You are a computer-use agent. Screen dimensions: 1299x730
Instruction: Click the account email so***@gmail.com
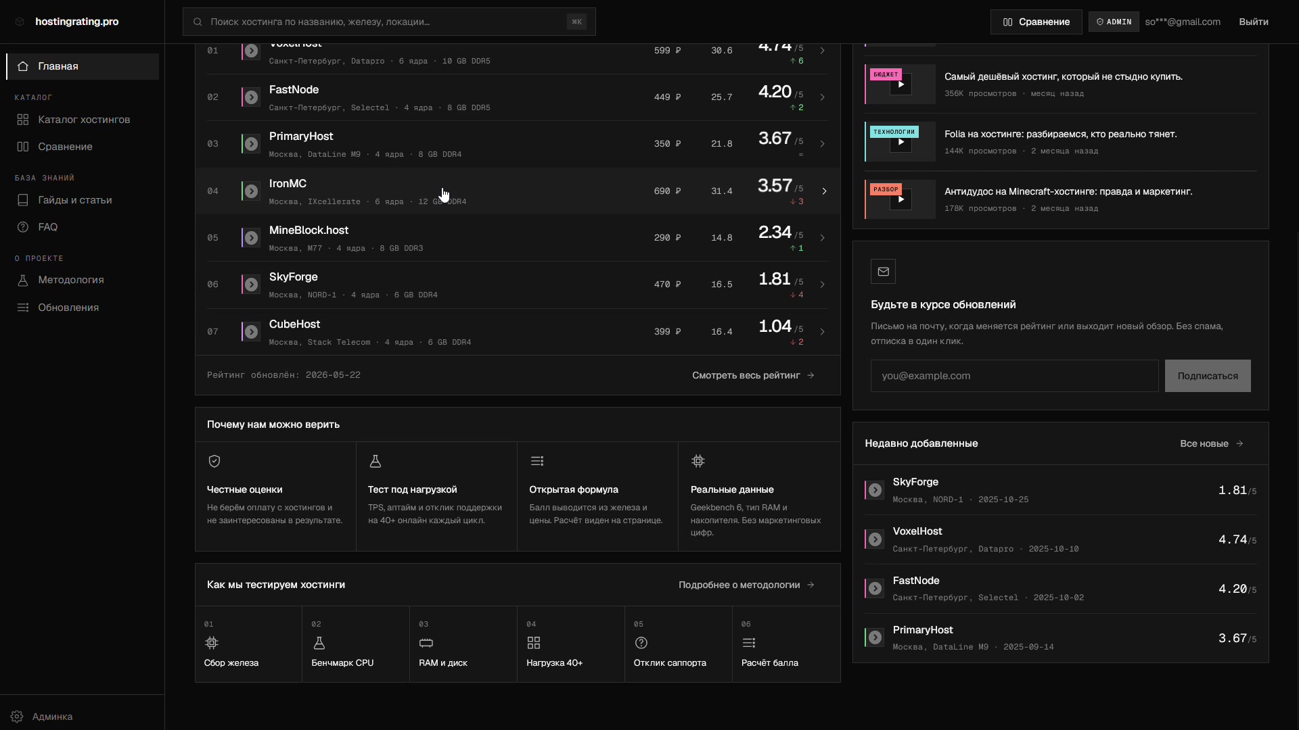pos(1183,22)
